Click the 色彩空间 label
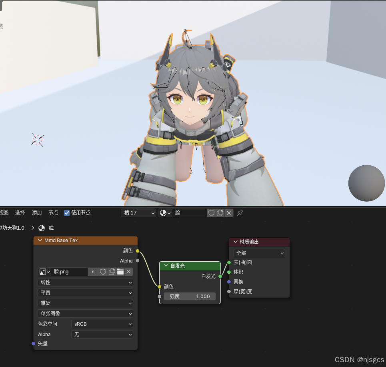This screenshot has height=367, width=386. click(48, 324)
